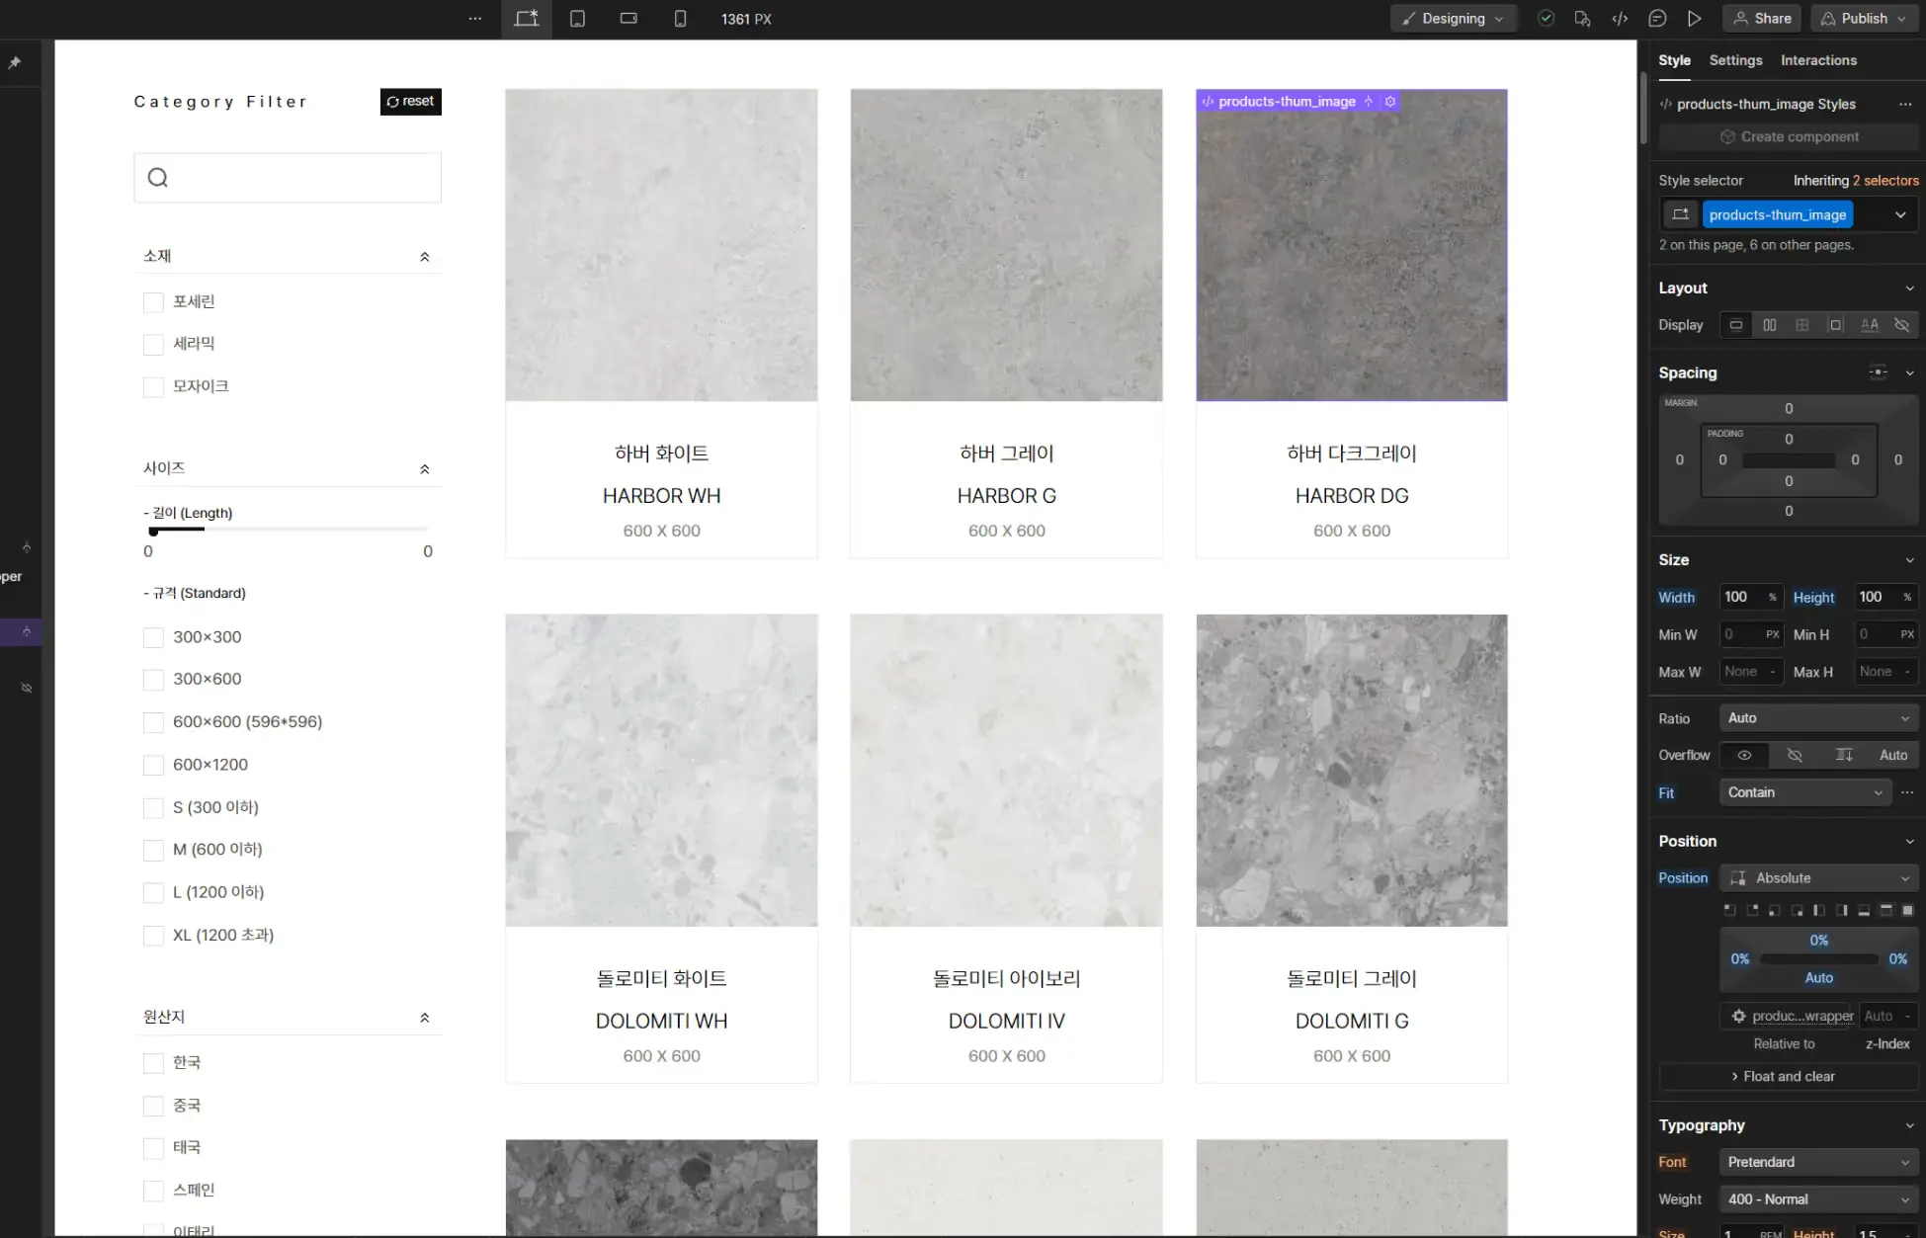Select the tablet breakpoint icon

point(577,19)
